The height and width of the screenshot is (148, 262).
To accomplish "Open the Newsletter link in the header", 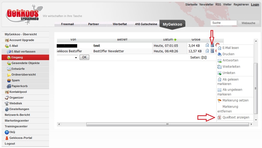I will click(x=206, y=4).
